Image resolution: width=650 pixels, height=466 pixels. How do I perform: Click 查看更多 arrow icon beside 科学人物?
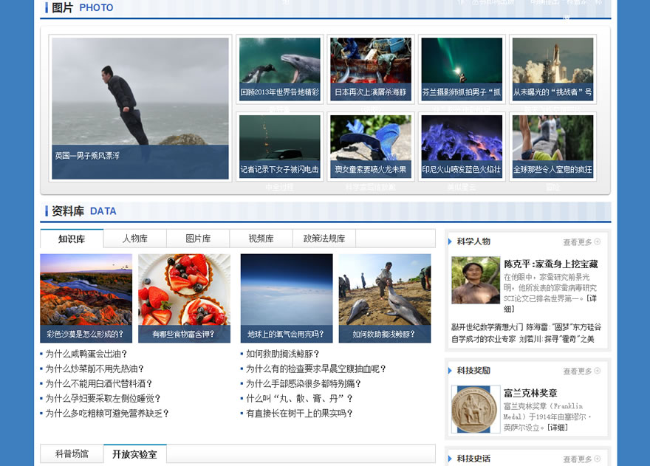coord(598,241)
